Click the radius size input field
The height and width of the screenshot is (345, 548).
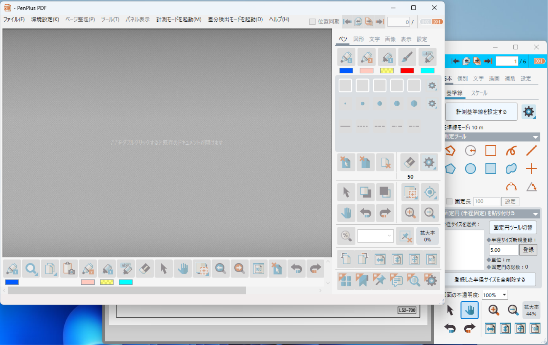503,250
